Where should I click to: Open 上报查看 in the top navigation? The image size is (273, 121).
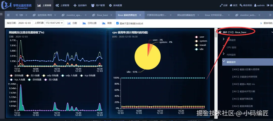44,5
